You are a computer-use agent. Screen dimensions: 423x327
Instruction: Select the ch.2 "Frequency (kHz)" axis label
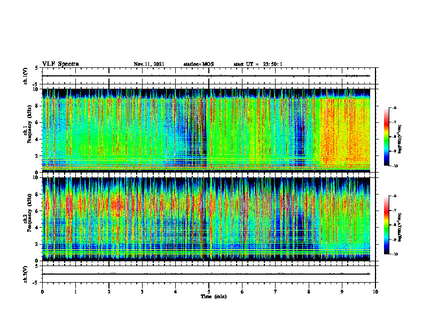click(29, 213)
